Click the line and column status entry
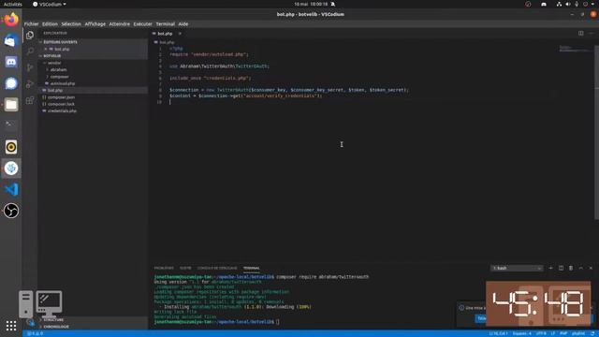Viewport: 599px width, 337px height. (498, 333)
